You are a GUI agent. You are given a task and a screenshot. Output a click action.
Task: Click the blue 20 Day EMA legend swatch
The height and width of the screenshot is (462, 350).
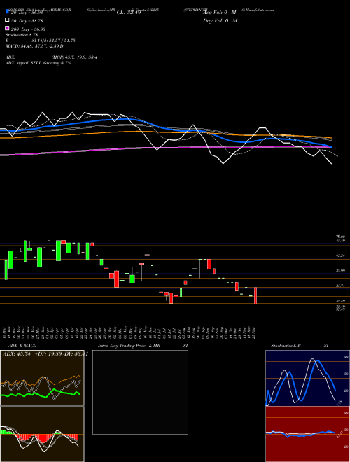(7, 12)
